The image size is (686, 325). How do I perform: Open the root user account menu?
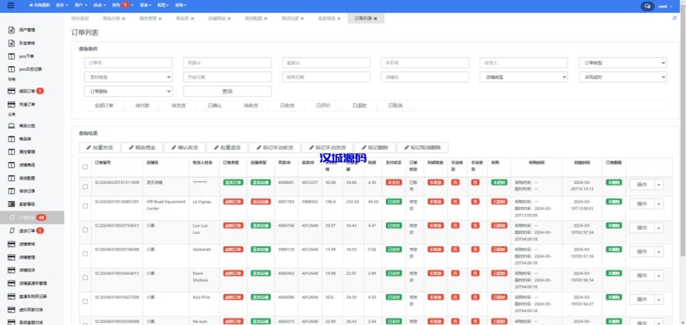tap(665, 6)
